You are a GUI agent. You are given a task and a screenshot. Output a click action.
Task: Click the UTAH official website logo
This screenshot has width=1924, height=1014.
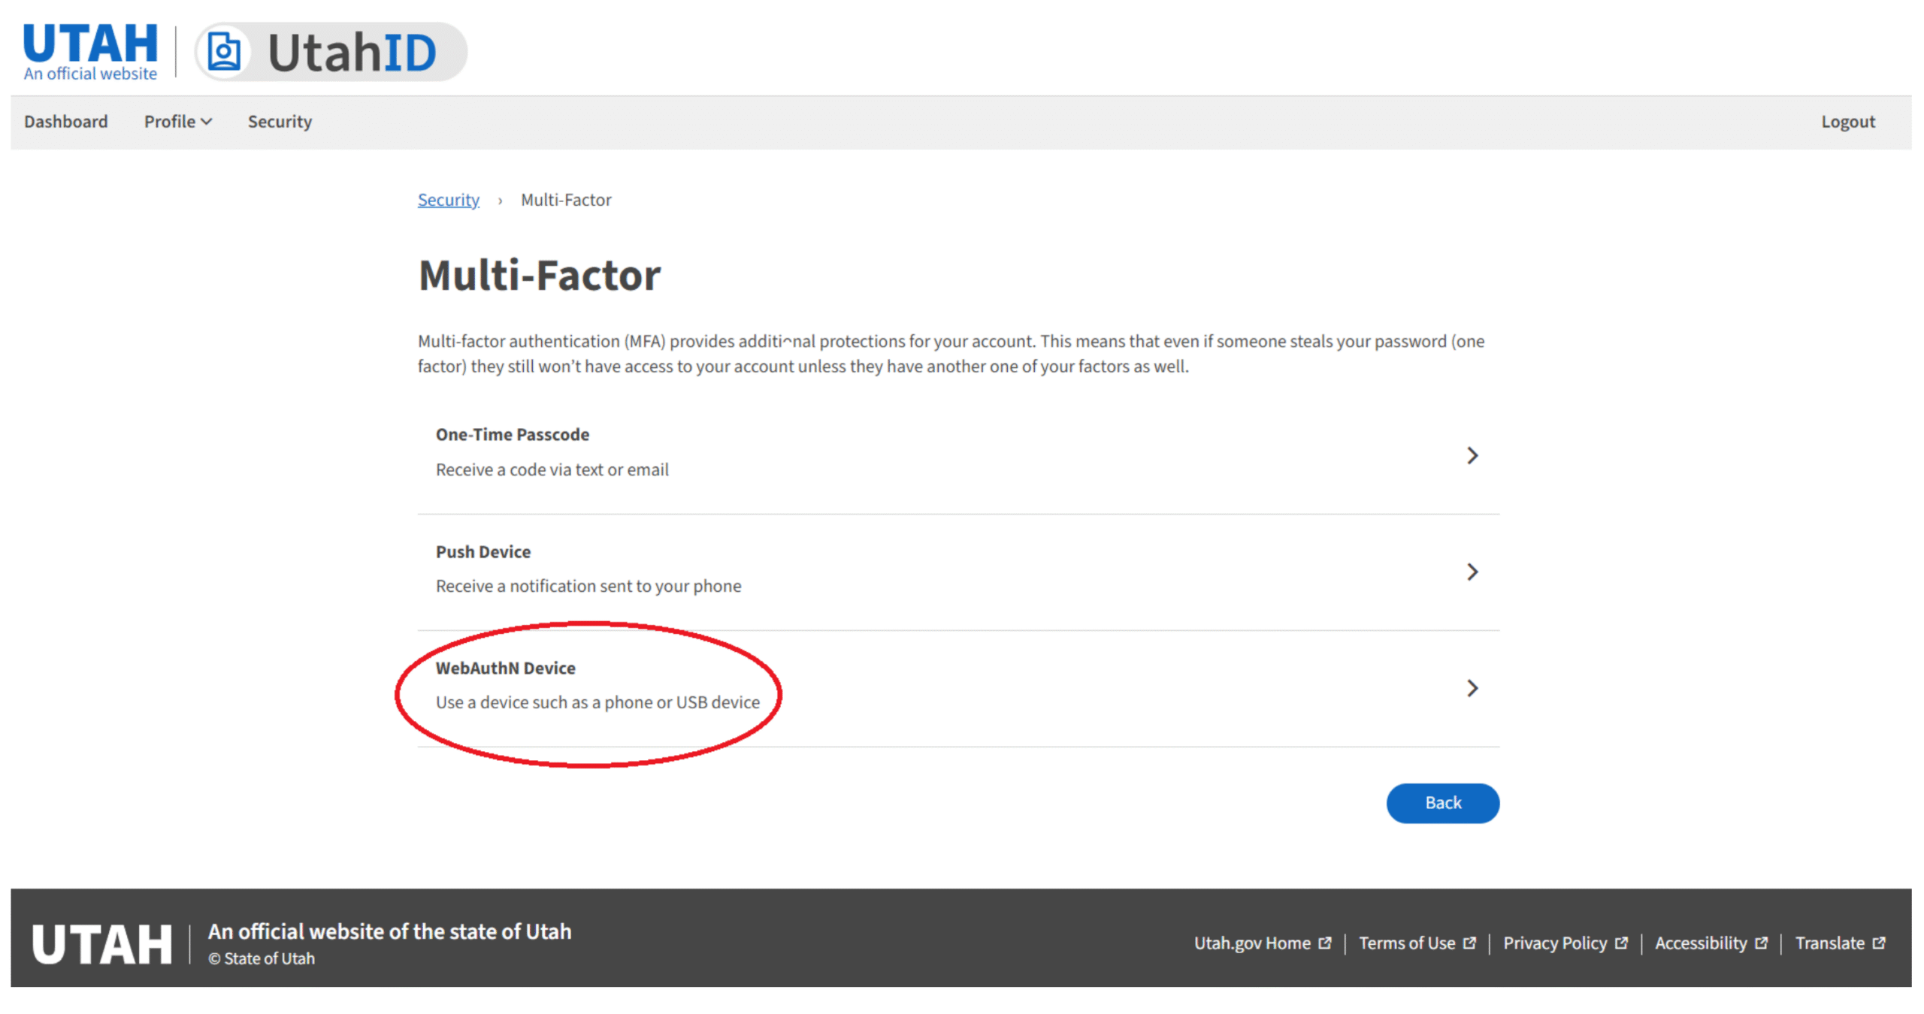(x=90, y=51)
